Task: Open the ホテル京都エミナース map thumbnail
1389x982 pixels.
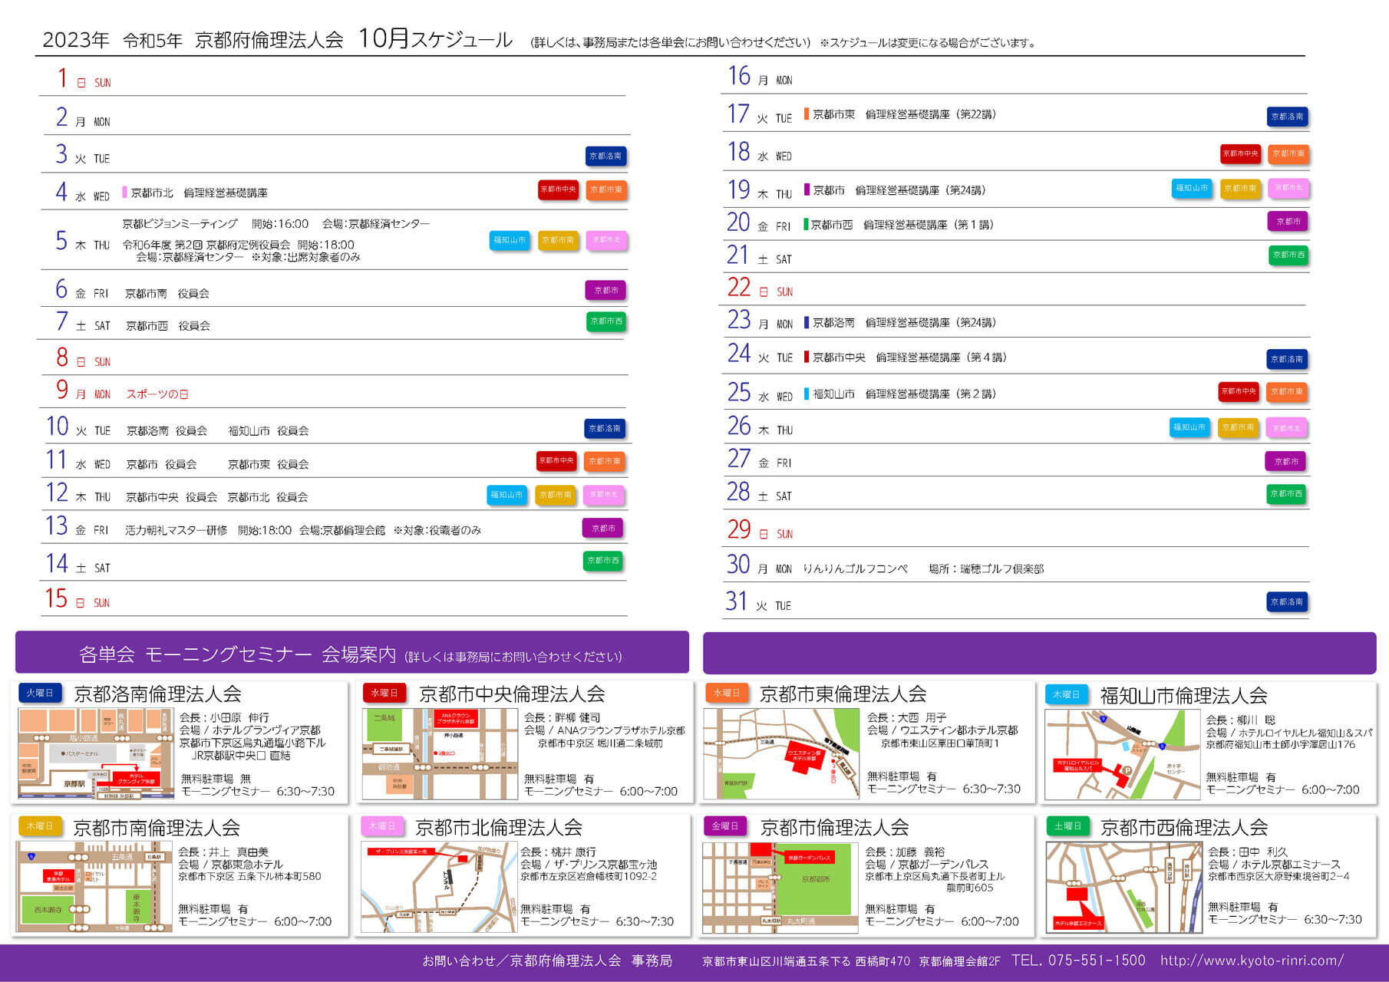Action: 1124,888
